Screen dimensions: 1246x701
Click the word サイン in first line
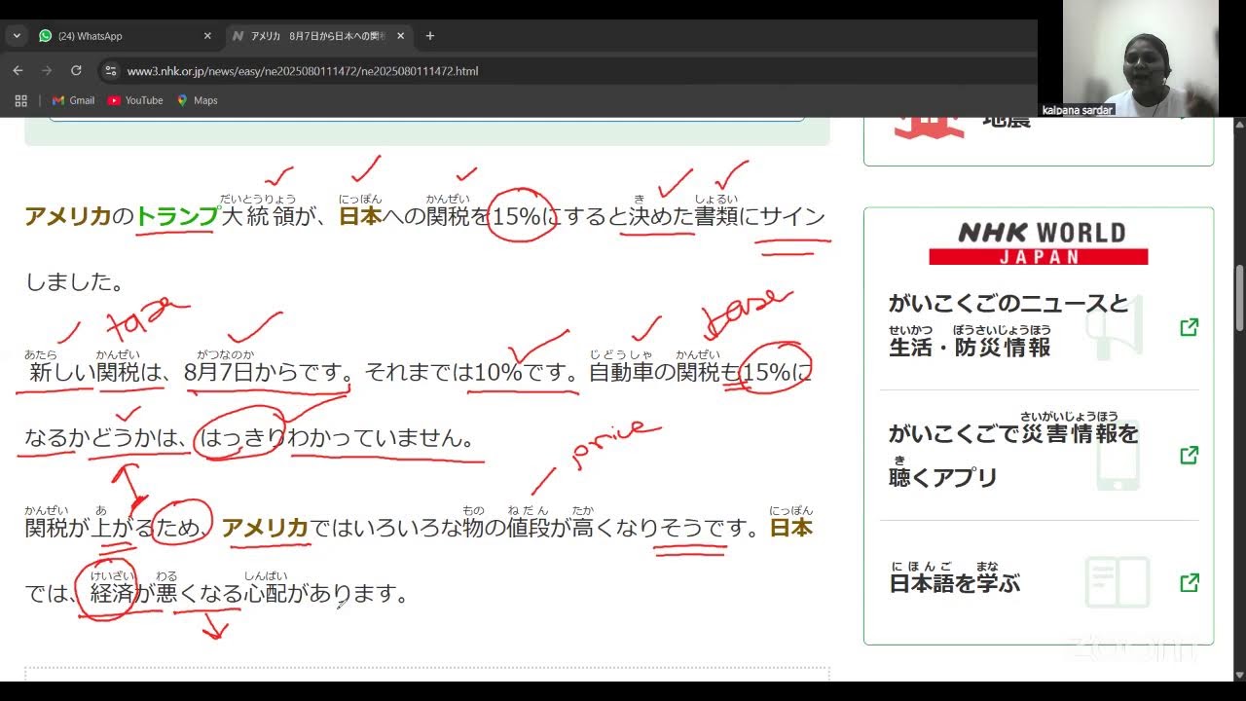(x=792, y=217)
